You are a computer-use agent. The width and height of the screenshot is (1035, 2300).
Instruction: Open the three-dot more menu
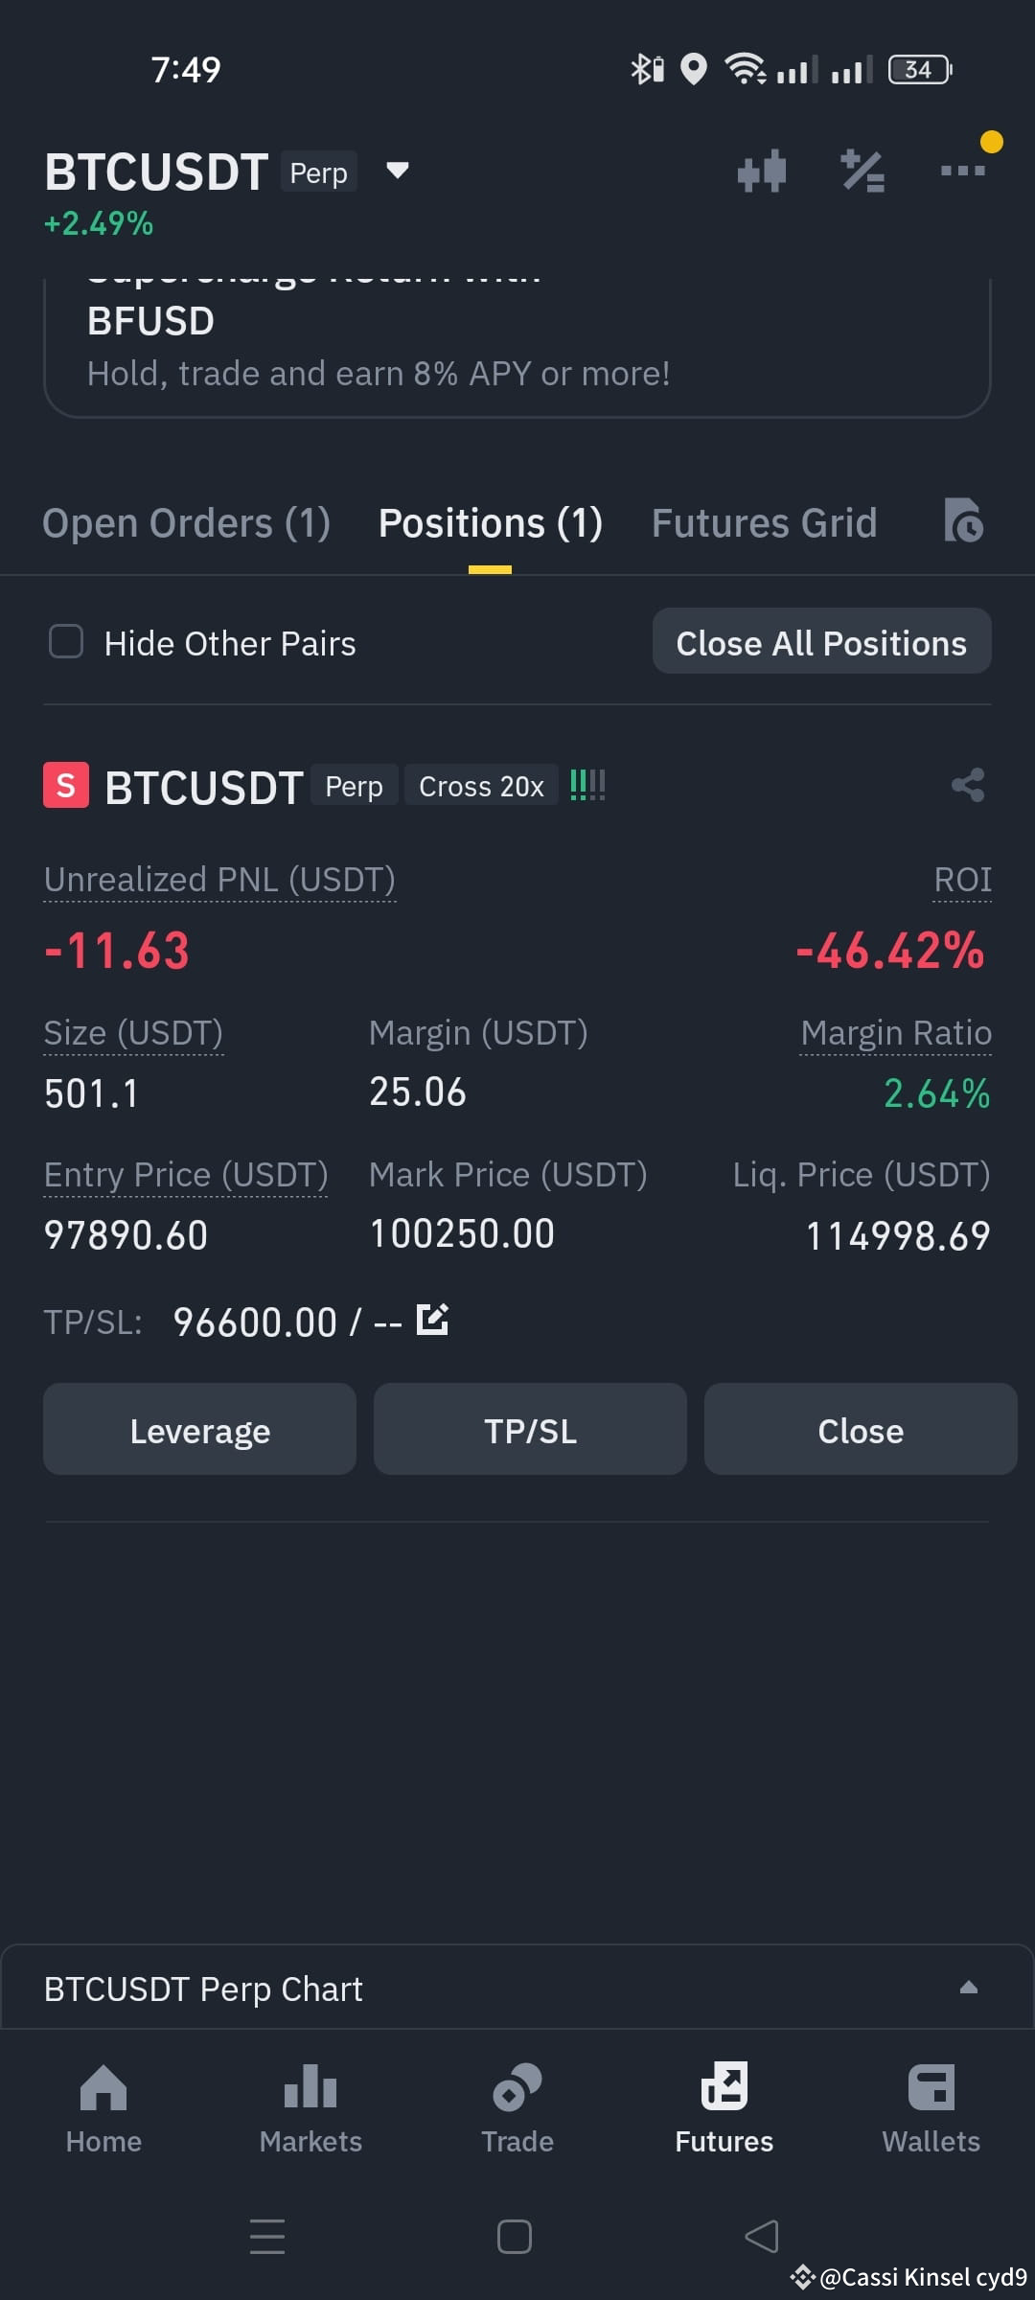pos(963,171)
